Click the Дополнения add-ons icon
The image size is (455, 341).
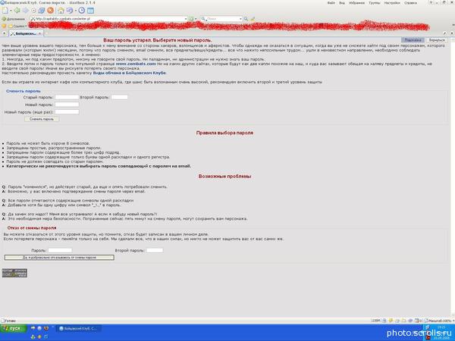point(4,19)
